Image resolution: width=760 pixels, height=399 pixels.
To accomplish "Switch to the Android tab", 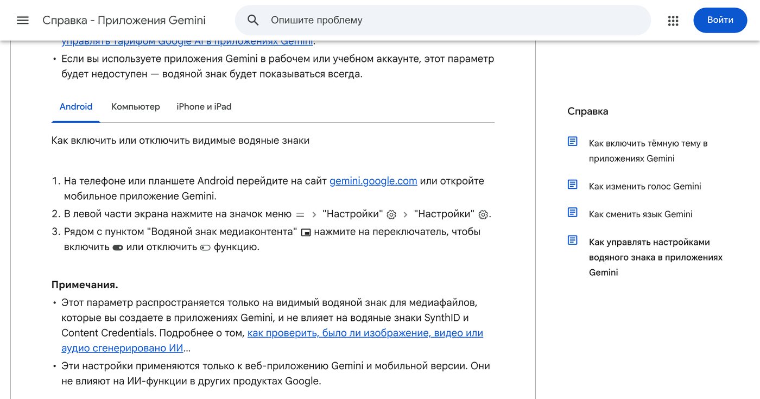I will click(76, 107).
